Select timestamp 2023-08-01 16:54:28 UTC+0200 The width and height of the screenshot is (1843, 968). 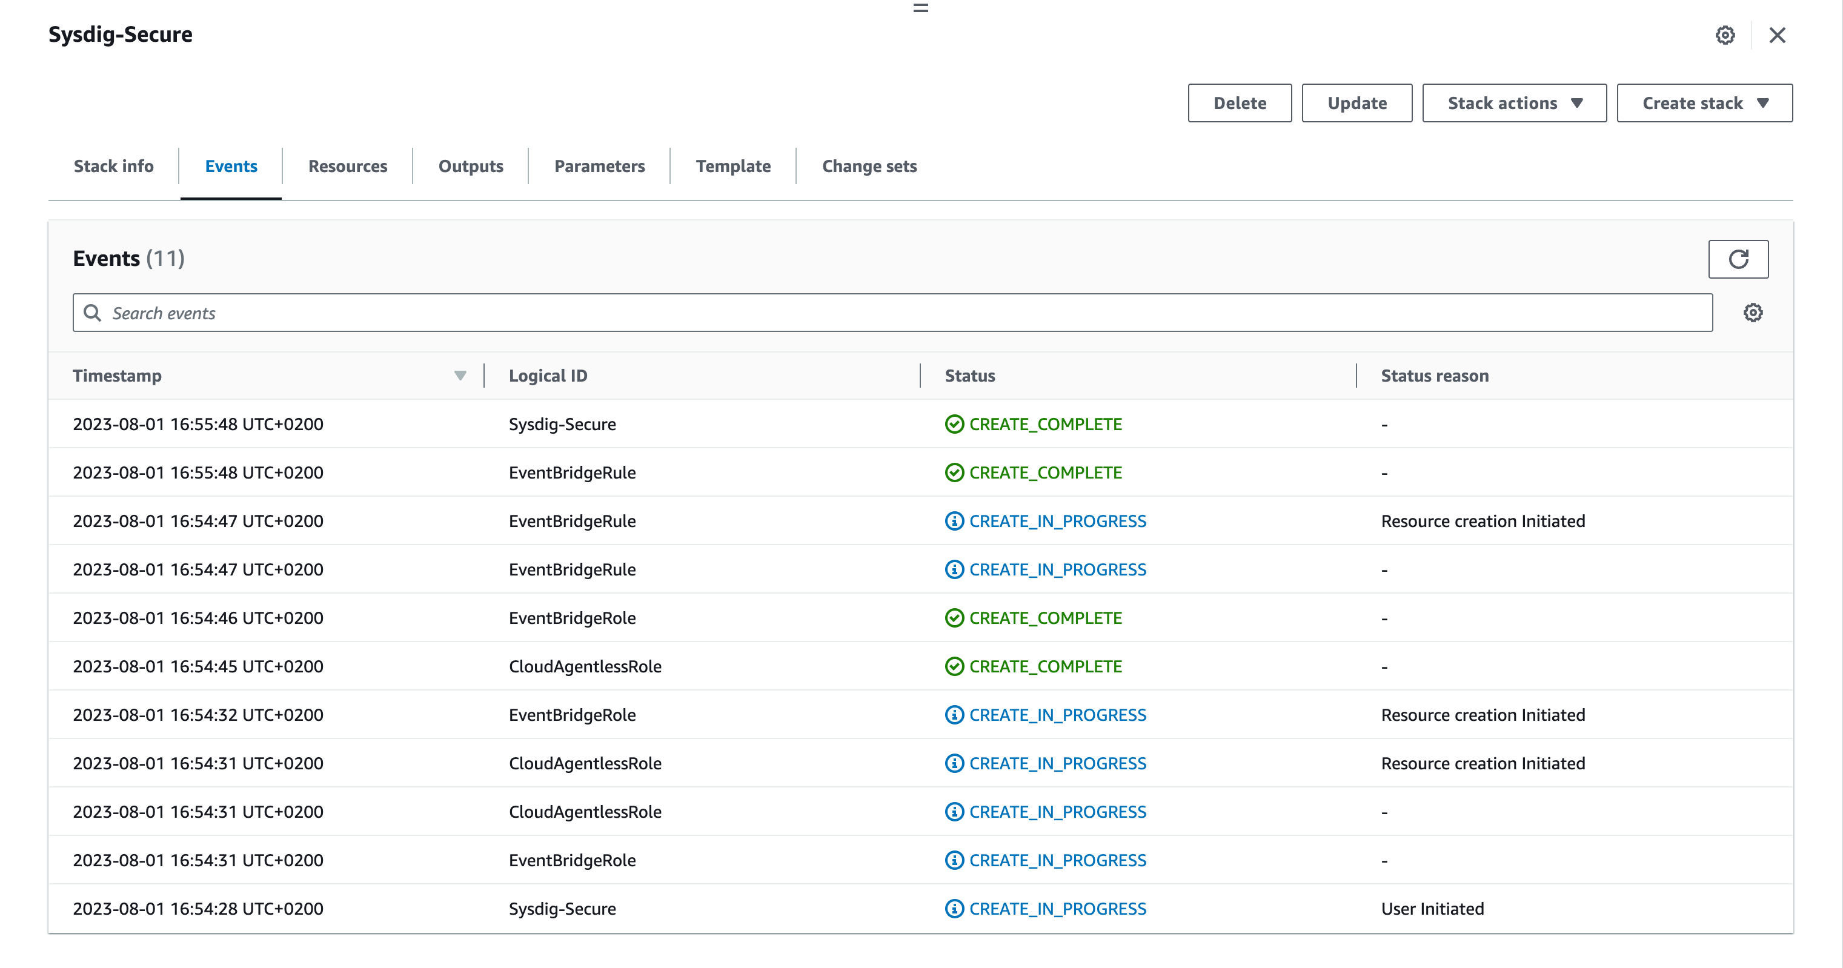pyautogui.click(x=198, y=909)
